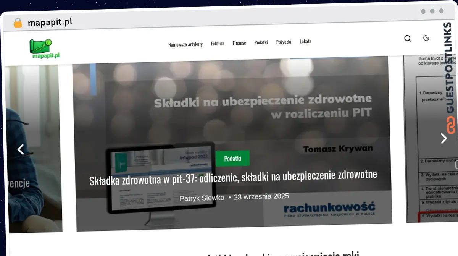Go to the Lokata section

tap(305, 41)
